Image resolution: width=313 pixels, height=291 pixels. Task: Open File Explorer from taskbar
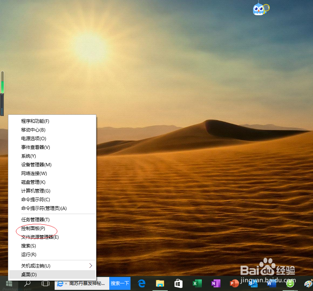point(160,283)
